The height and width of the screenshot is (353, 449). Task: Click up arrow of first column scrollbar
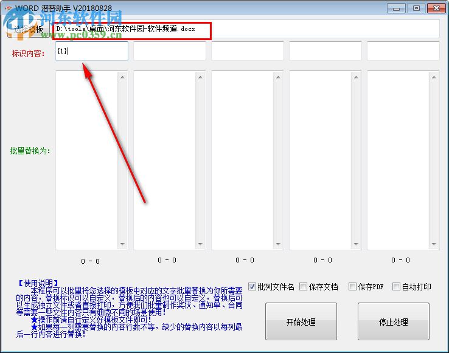[x=122, y=77]
